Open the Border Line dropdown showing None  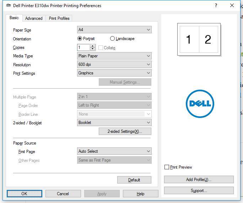click(x=114, y=114)
